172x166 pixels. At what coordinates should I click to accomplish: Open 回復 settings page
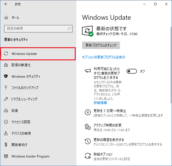pos(38,111)
